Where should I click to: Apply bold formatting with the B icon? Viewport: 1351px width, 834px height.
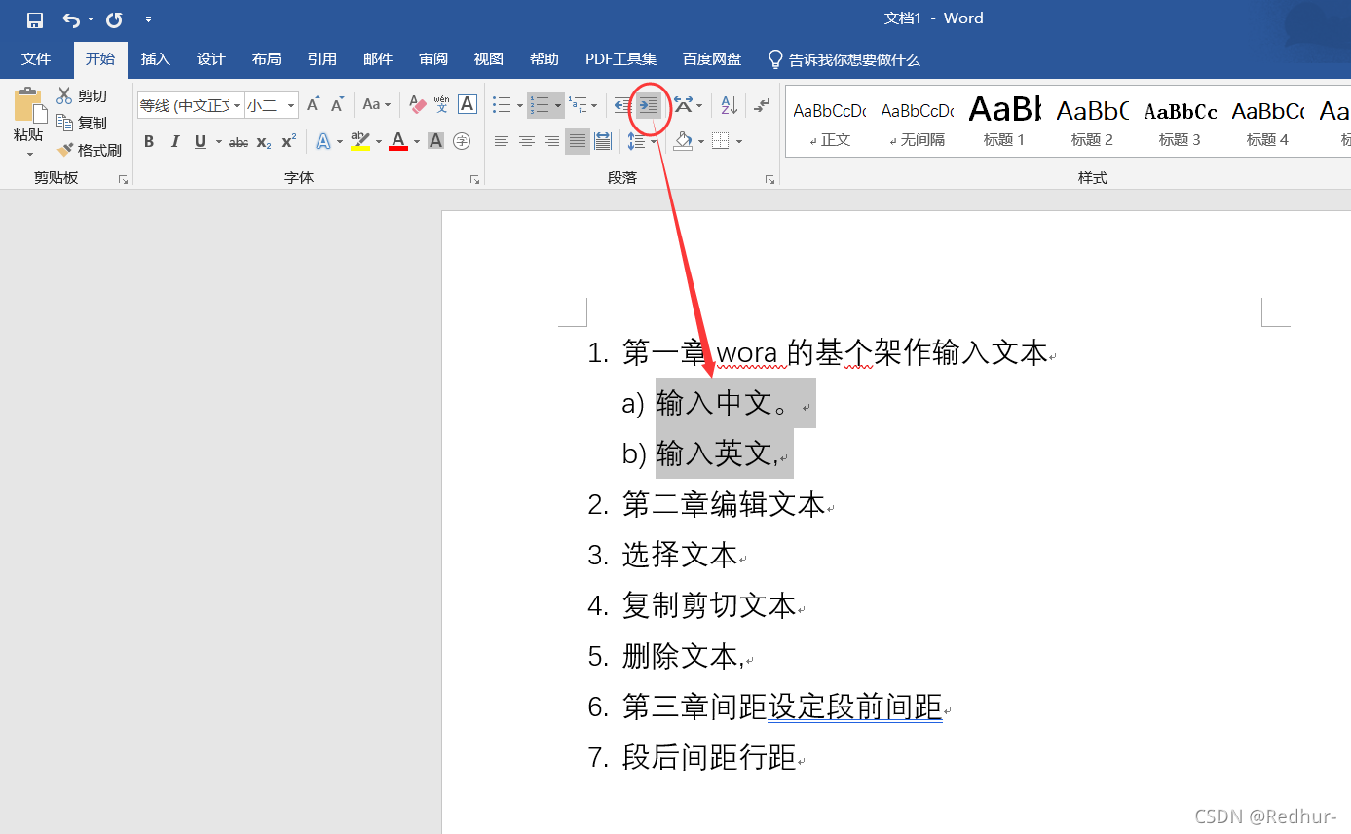click(x=149, y=141)
